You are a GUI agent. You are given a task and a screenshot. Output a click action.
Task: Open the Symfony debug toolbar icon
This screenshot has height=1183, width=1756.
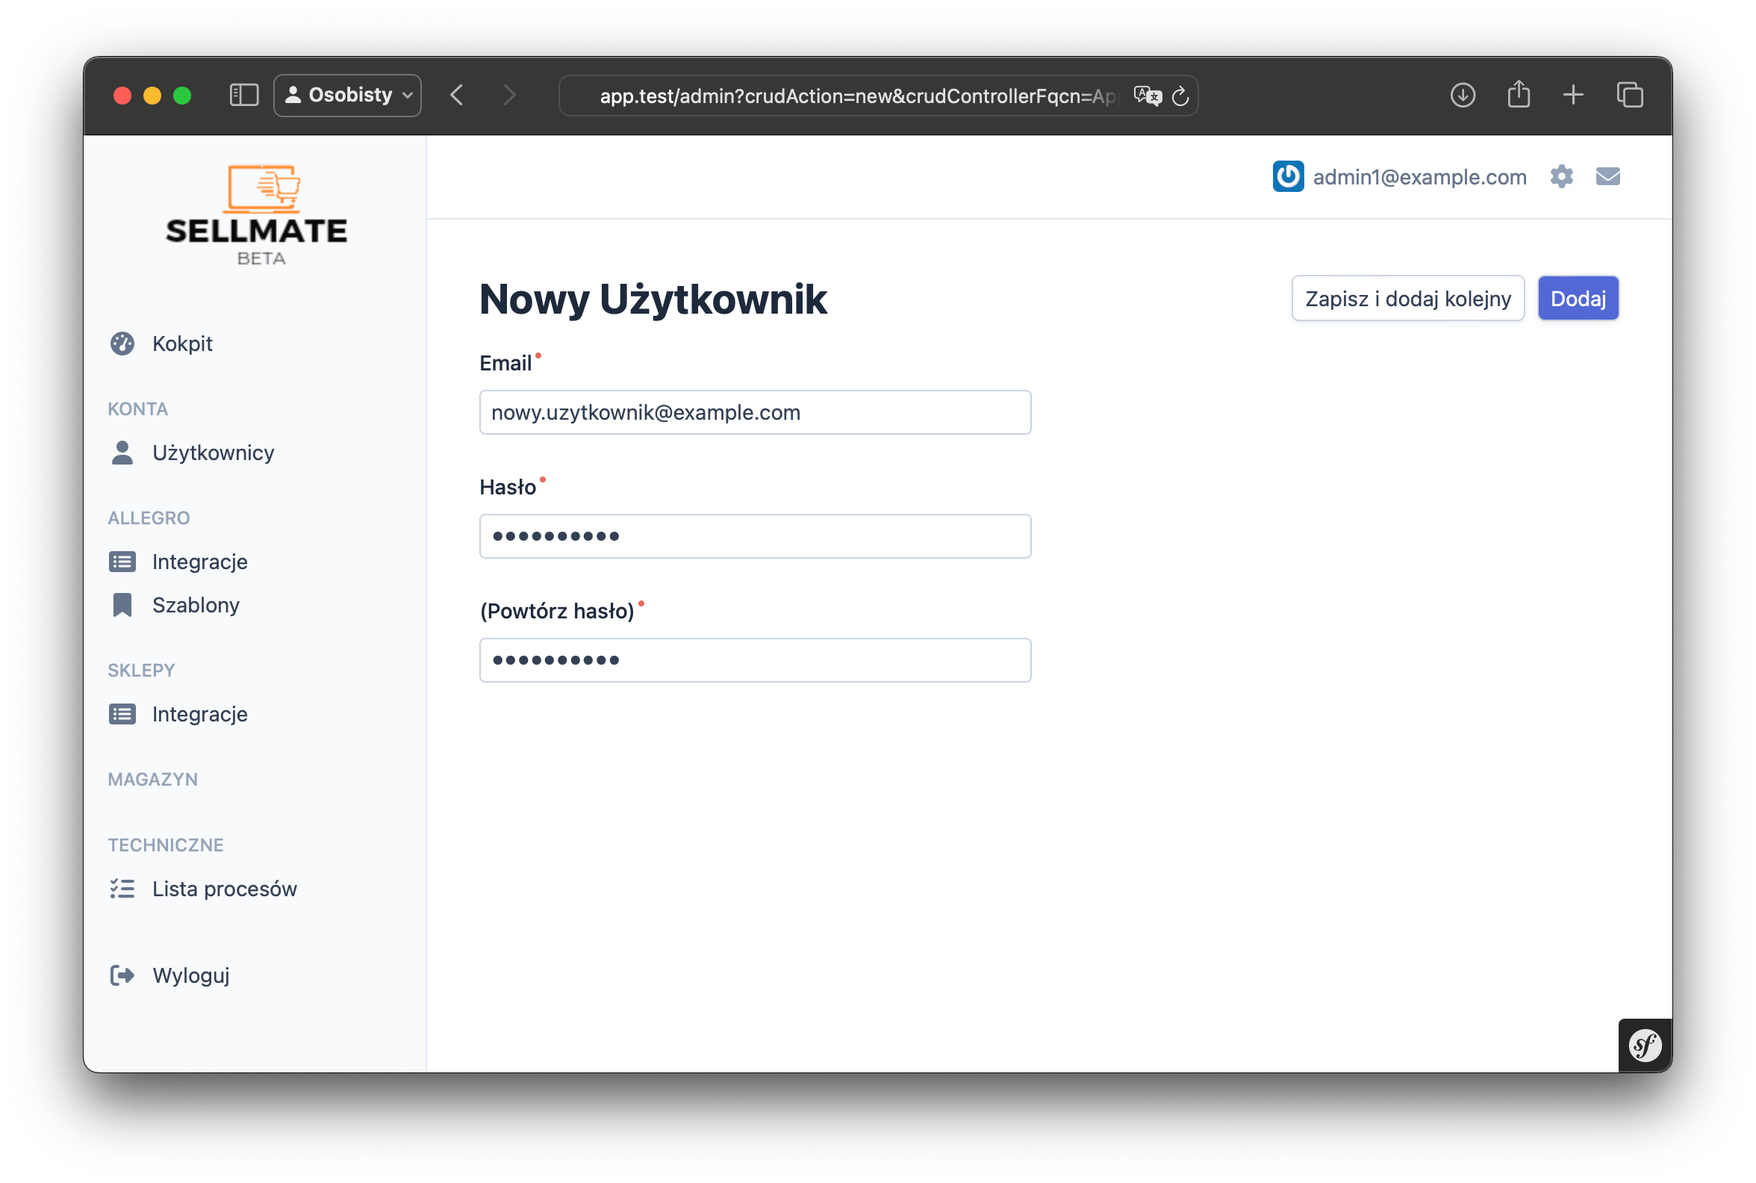click(x=1645, y=1045)
